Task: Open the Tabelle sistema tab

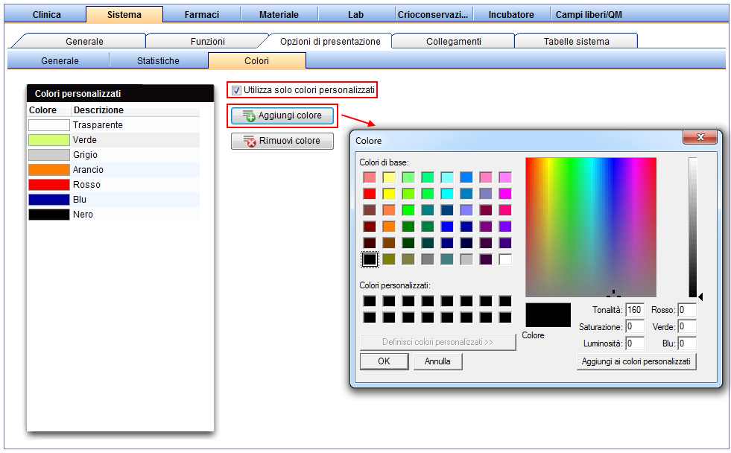Action: tap(576, 41)
